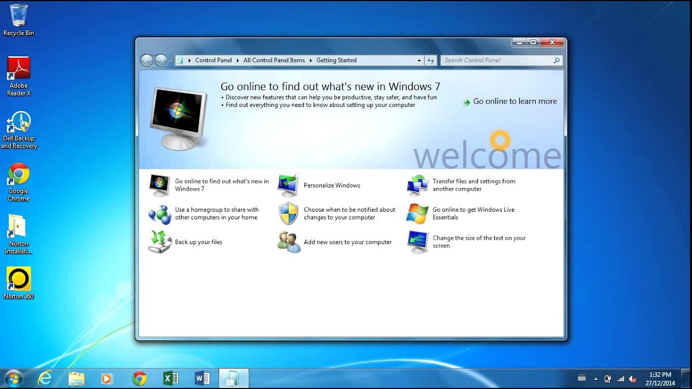Screen dimensions: 692x389
Task: Open the Windows Start menu orb
Action: (x=13, y=378)
